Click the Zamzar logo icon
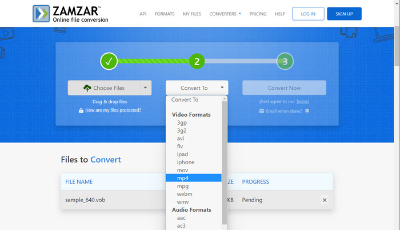This screenshot has width=400, height=230. (41, 14)
